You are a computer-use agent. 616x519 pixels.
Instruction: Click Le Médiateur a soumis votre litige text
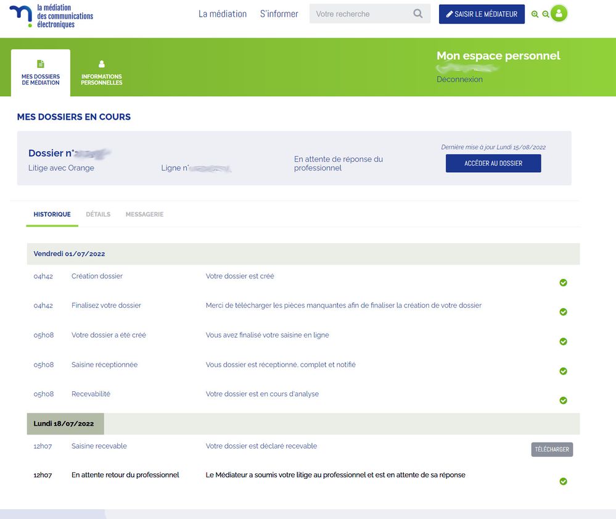pyautogui.click(x=335, y=475)
